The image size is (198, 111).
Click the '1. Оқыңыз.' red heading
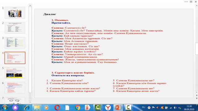pos(60,20)
